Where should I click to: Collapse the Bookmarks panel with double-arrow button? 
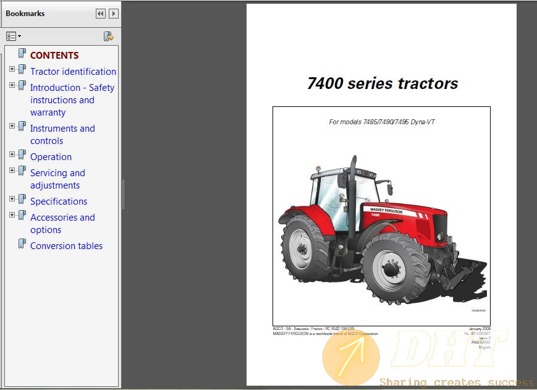100,14
